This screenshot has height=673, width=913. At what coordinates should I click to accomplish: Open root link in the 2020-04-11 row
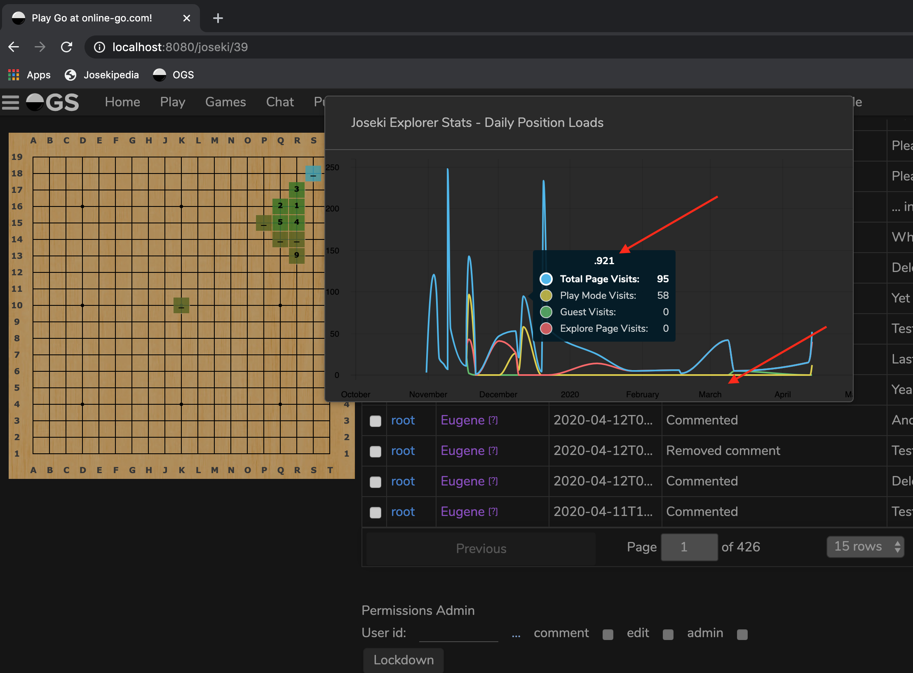pos(403,512)
